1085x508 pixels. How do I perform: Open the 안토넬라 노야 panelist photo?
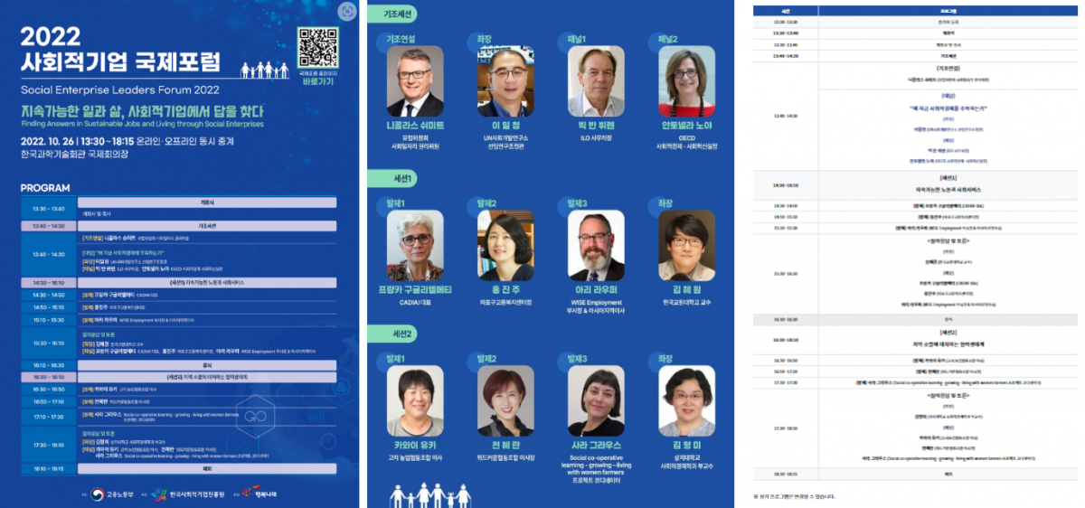(687, 81)
